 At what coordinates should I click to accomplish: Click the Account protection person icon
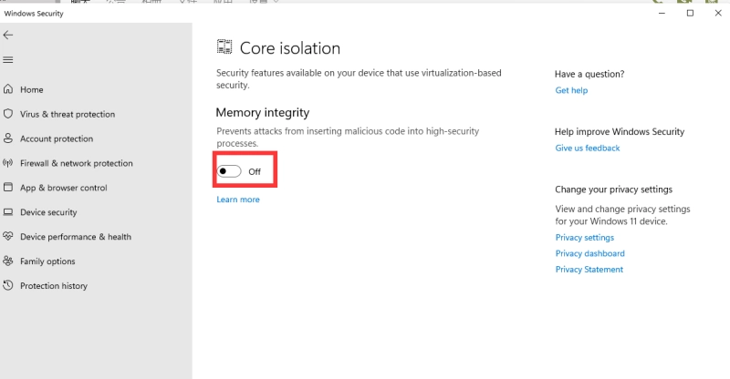8,138
